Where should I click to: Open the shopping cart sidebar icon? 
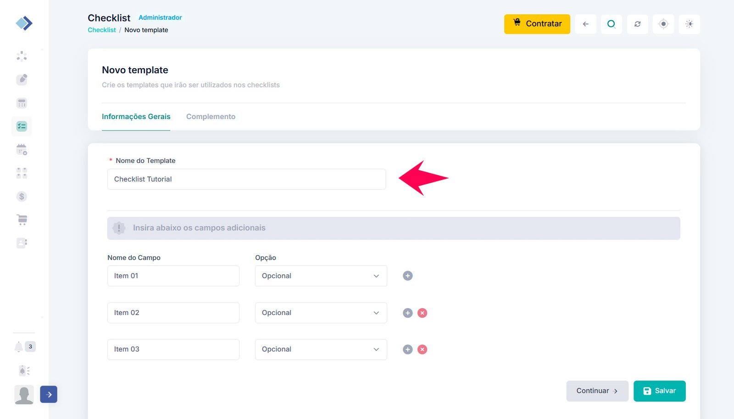[22, 220]
